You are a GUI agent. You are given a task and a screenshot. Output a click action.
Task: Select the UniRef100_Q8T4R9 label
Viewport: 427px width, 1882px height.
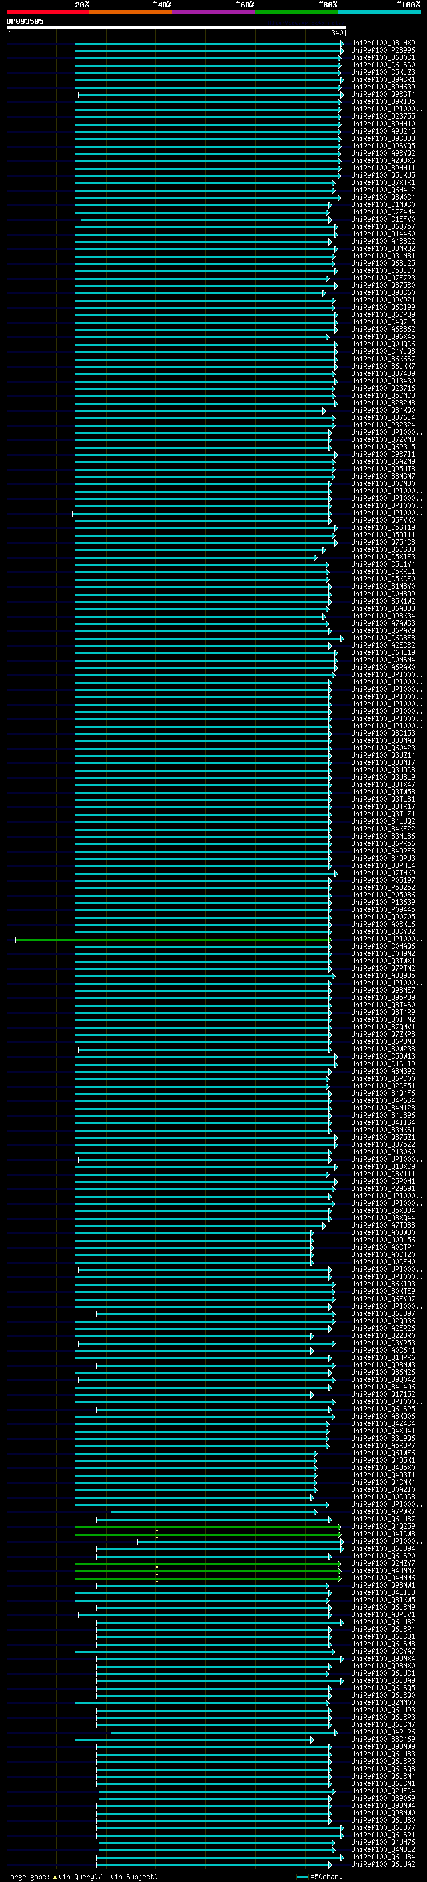pyautogui.click(x=383, y=1013)
